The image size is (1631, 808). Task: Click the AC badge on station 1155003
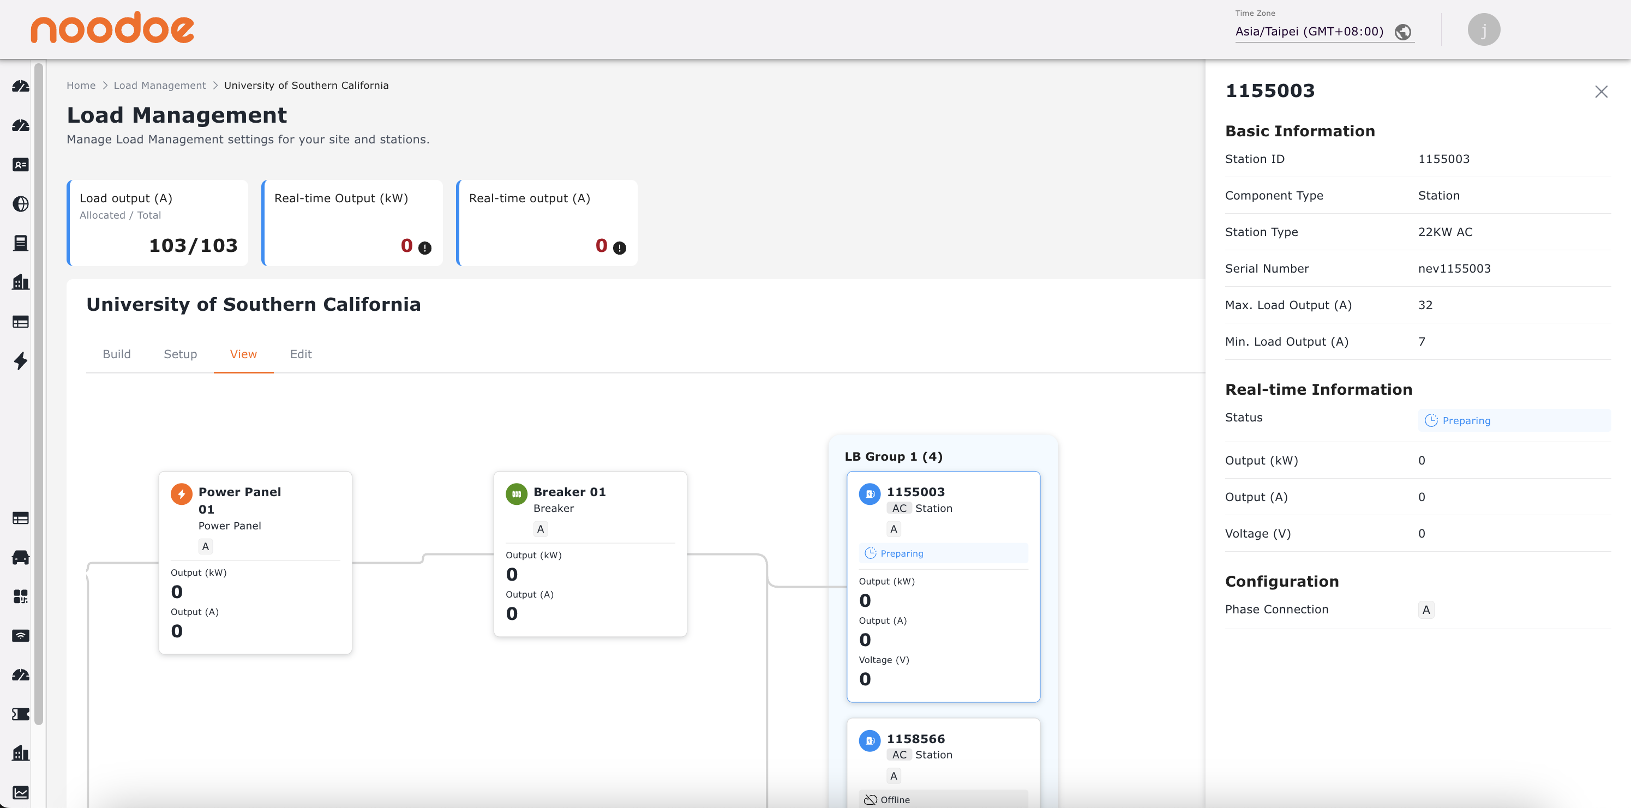[899, 508]
